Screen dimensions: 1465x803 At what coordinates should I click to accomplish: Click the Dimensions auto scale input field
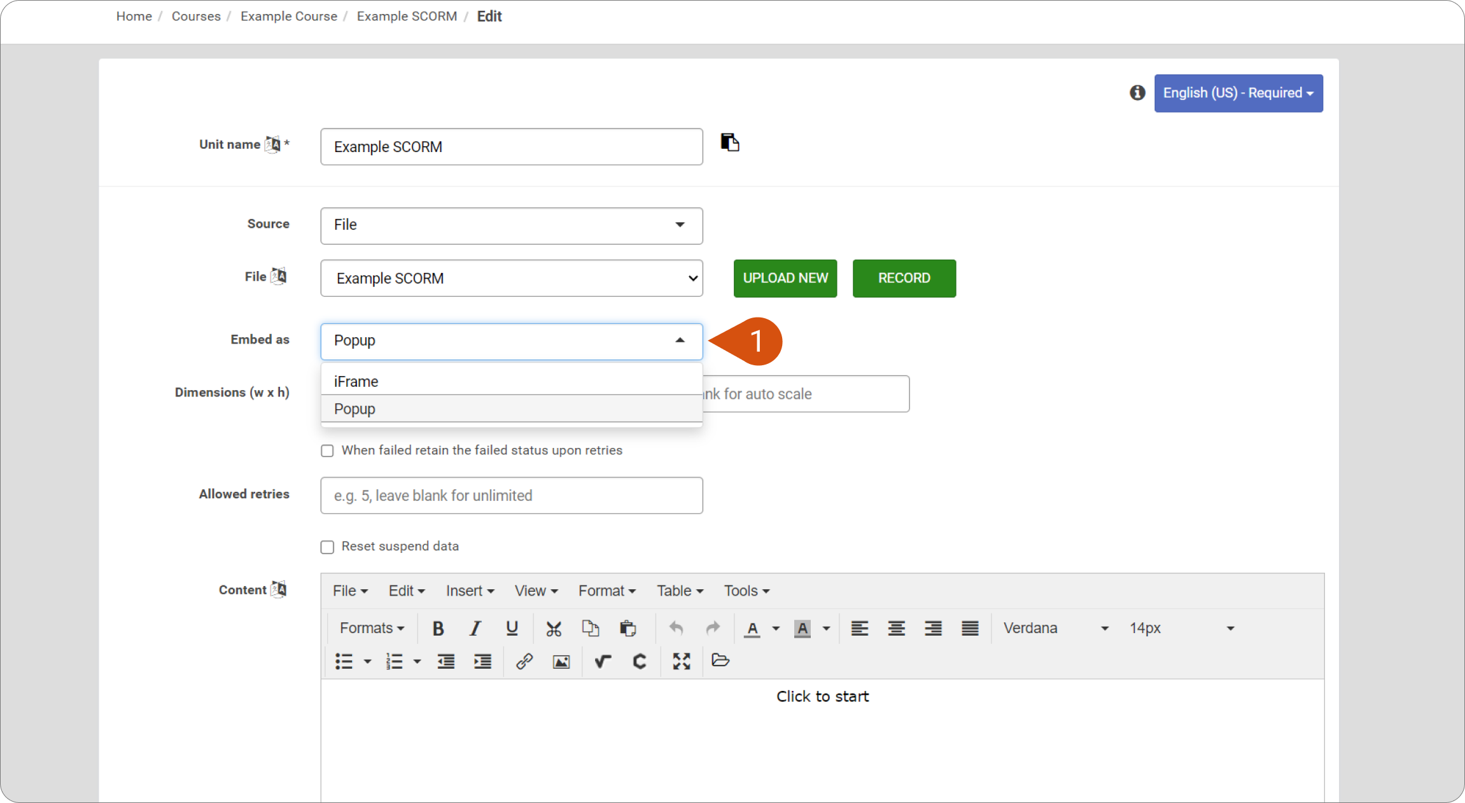point(806,394)
